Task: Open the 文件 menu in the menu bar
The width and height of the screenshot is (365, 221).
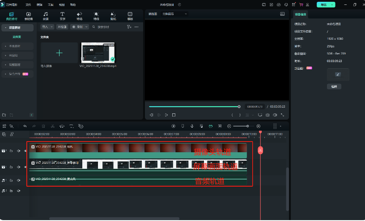Action: pyautogui.click(x=28, y=4)
